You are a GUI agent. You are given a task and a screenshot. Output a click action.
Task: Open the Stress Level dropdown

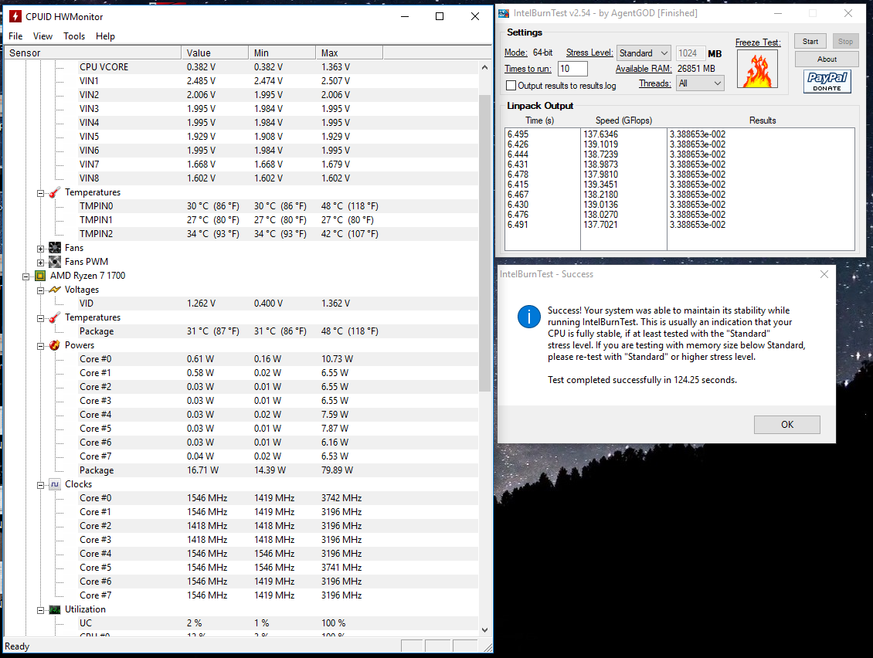[643, 53]
